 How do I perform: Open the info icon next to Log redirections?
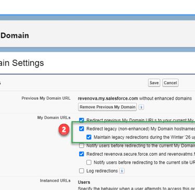122,171
